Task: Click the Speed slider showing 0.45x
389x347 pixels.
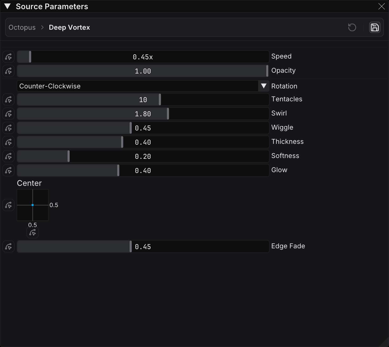Action: point(143,57)
